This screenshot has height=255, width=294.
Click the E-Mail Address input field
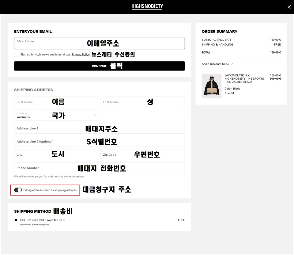pos(99,44)
